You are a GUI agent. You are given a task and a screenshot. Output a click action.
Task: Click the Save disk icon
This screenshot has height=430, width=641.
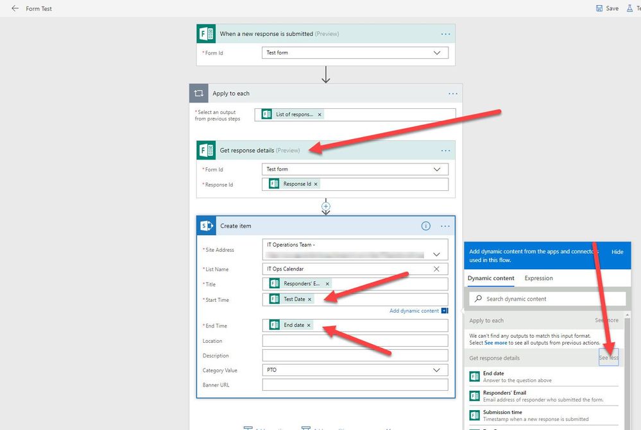(x=599, y=8)
